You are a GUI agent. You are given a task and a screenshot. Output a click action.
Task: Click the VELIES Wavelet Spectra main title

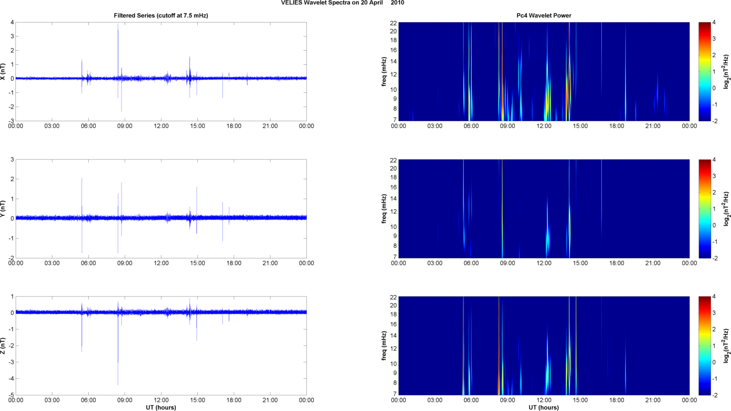[343, 3]
